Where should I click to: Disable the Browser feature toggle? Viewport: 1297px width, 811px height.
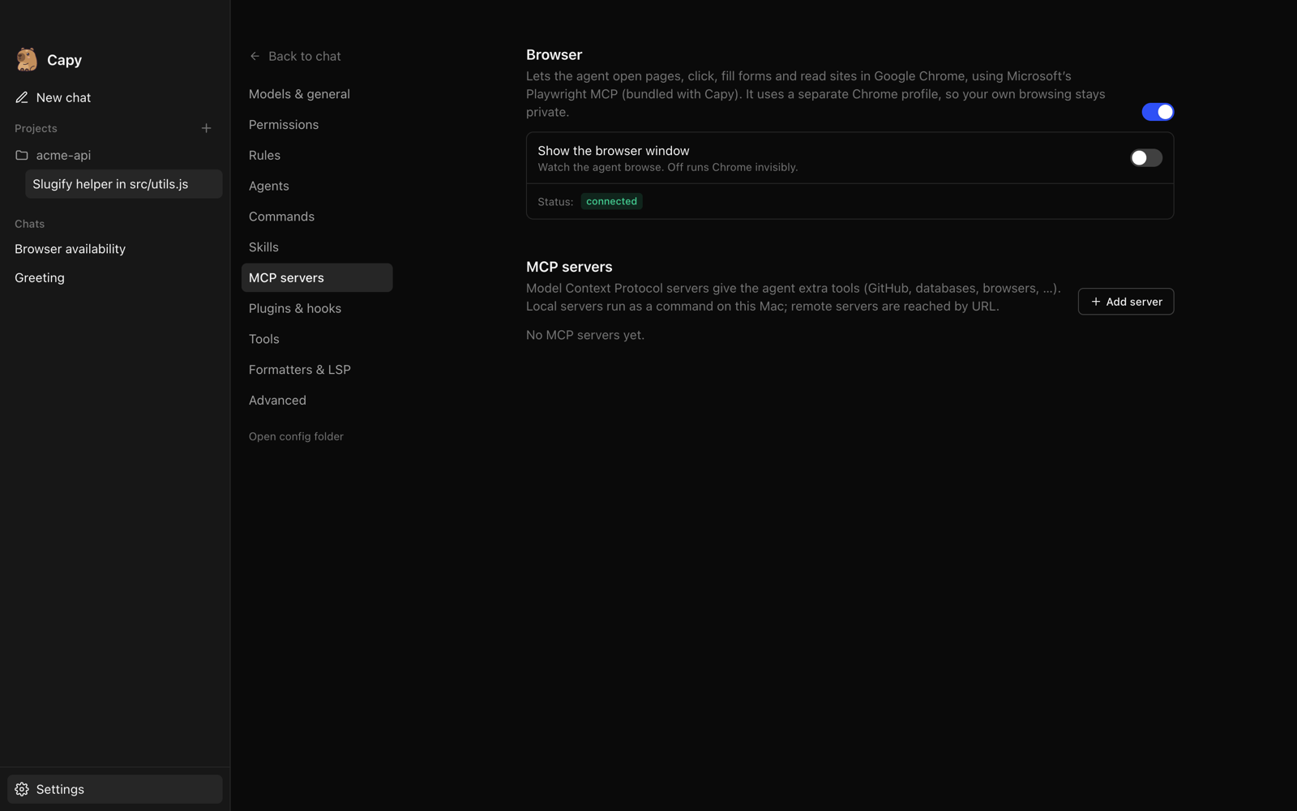click(x=1158, y=112)
